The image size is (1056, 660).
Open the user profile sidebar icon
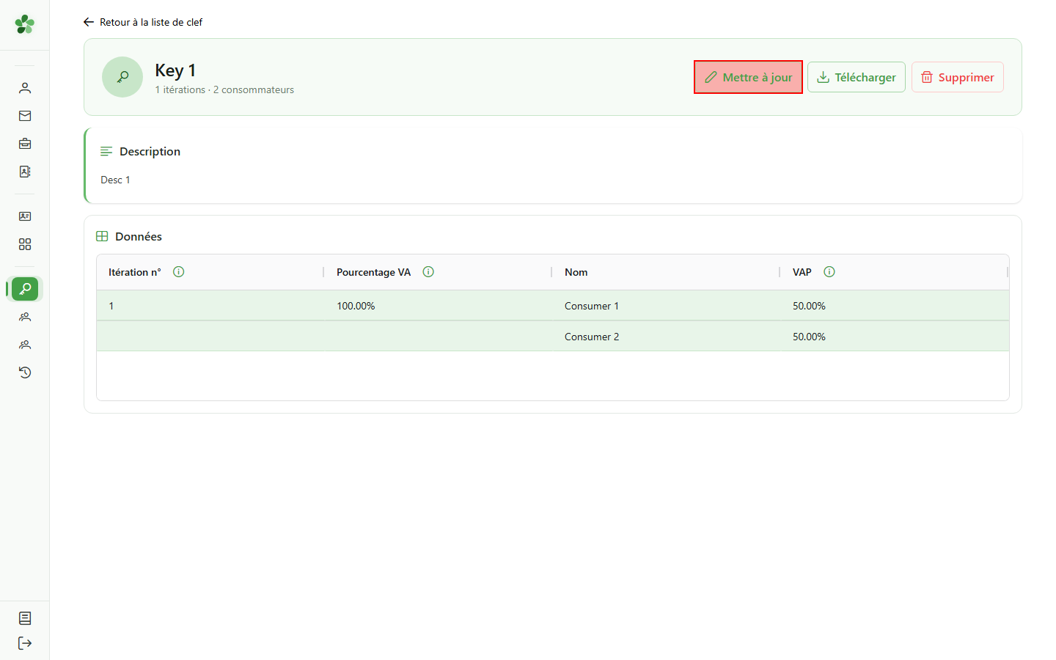coord(25,88)
